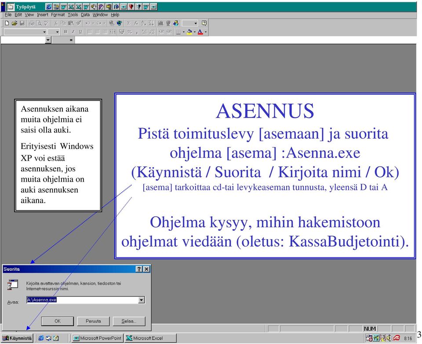Click OK in the Suorita dialog

58,321
